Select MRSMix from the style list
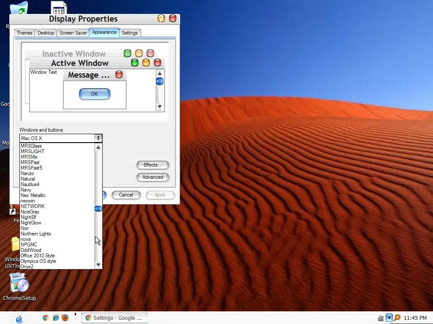Image resolution: width=433 pixels, height=324 pixels. [x=57, y=157]
